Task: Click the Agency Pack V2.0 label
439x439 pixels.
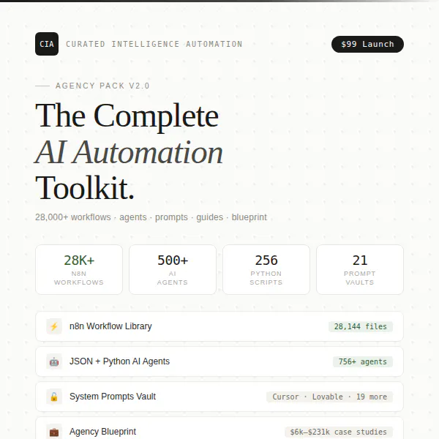Action: (102, 86)
